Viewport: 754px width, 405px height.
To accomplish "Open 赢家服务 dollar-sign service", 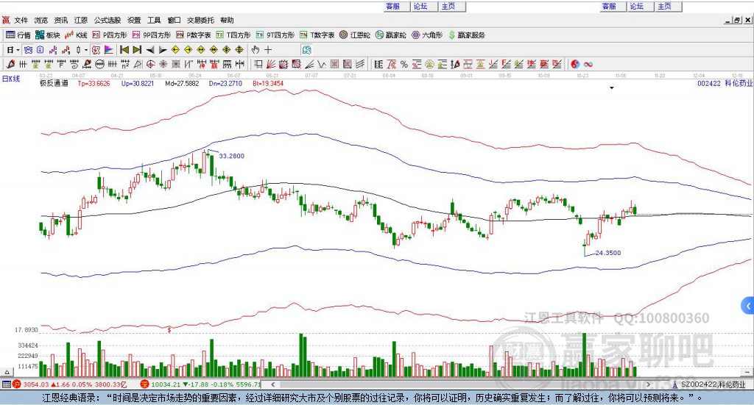I will (466, 35).
